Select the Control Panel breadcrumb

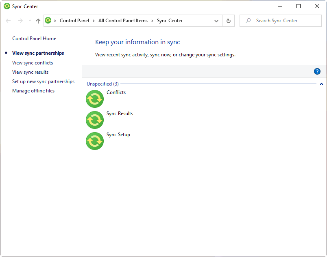pos(74,21)
